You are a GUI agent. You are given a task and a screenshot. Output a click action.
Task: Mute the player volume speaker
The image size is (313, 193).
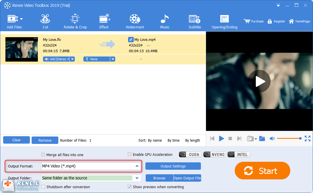(272, 139)
